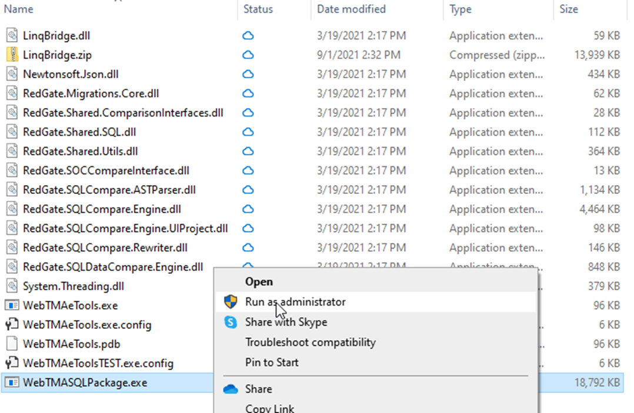Sort by Date modified column header
The image size is (634, 413).
[x=351, y=9]
